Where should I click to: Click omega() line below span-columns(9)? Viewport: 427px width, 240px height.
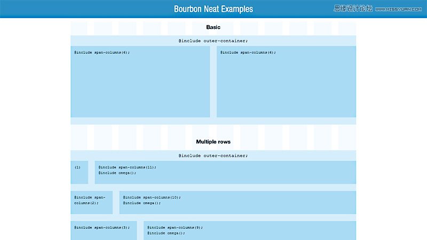point(165,233)
